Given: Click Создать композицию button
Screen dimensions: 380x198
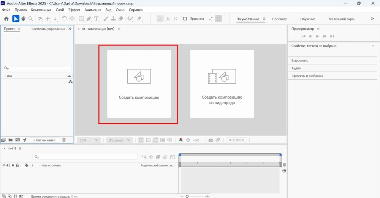Looking at the screenshot, I should (x=139, y=84).
